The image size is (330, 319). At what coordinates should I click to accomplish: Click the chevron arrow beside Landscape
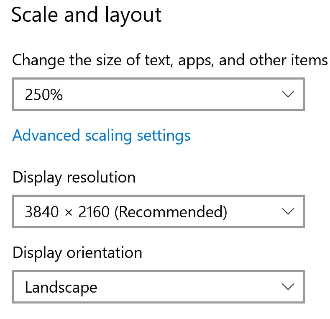point(288,287)
